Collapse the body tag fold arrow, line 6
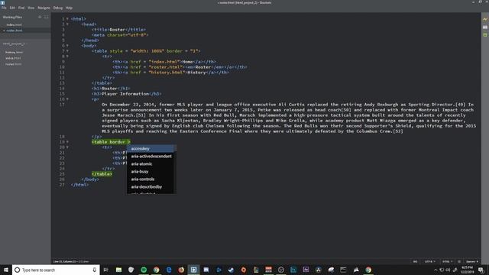Viewport: 489px width, 275px height. point(67,46)
